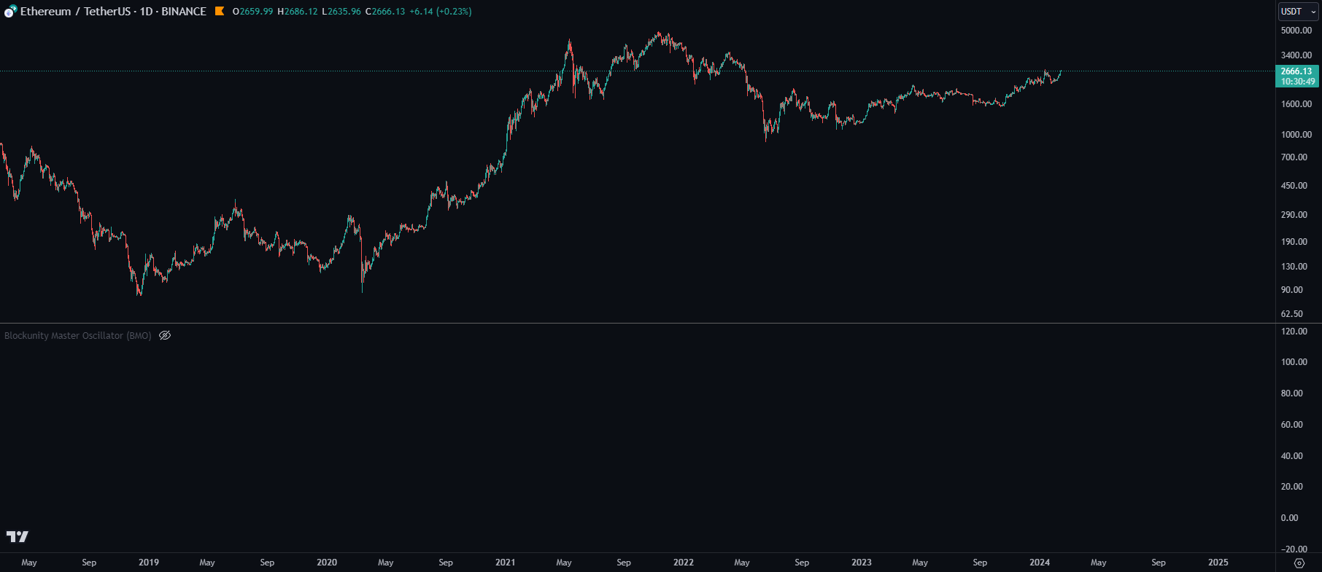Viewport: 1322px width, 572px height.
Task: Click the 100.00 level on oscillator scale
Action: [1294, 362]
